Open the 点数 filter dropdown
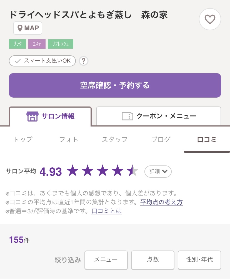This screenshot has width=230, height=280. [x=152, y=260]
